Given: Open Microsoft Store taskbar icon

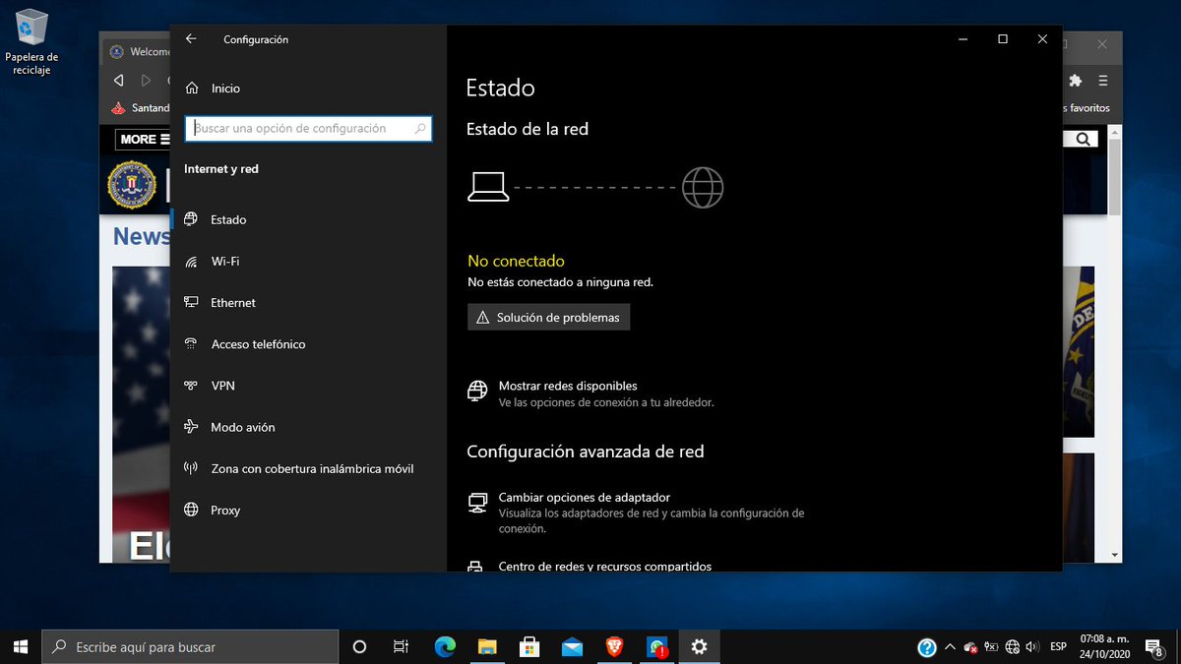Looking at the screenshot, I should pyautogui.click(x=529, y=646).
